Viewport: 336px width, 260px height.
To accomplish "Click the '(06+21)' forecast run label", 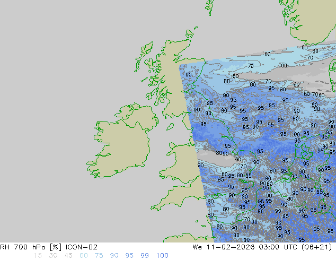I will coord(315,247).
